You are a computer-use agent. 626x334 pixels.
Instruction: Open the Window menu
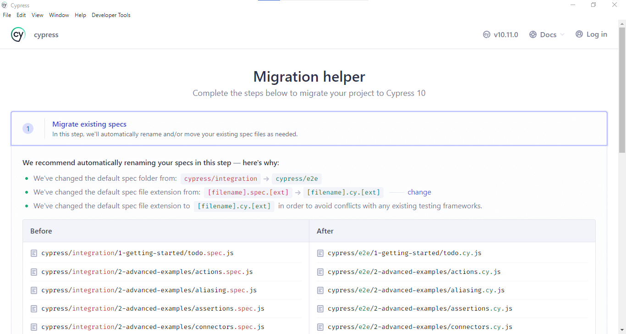tap(59, 15)
